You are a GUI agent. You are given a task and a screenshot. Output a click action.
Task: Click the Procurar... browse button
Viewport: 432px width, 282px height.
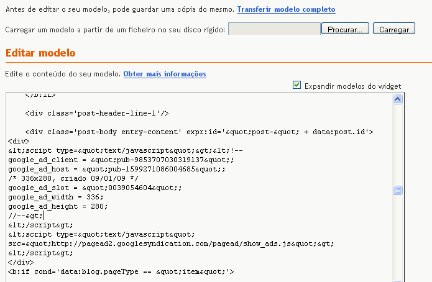(345, 29)
